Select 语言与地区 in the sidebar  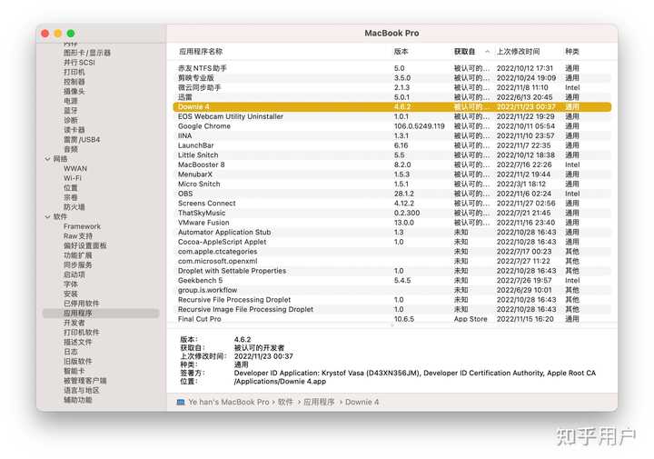82,390
